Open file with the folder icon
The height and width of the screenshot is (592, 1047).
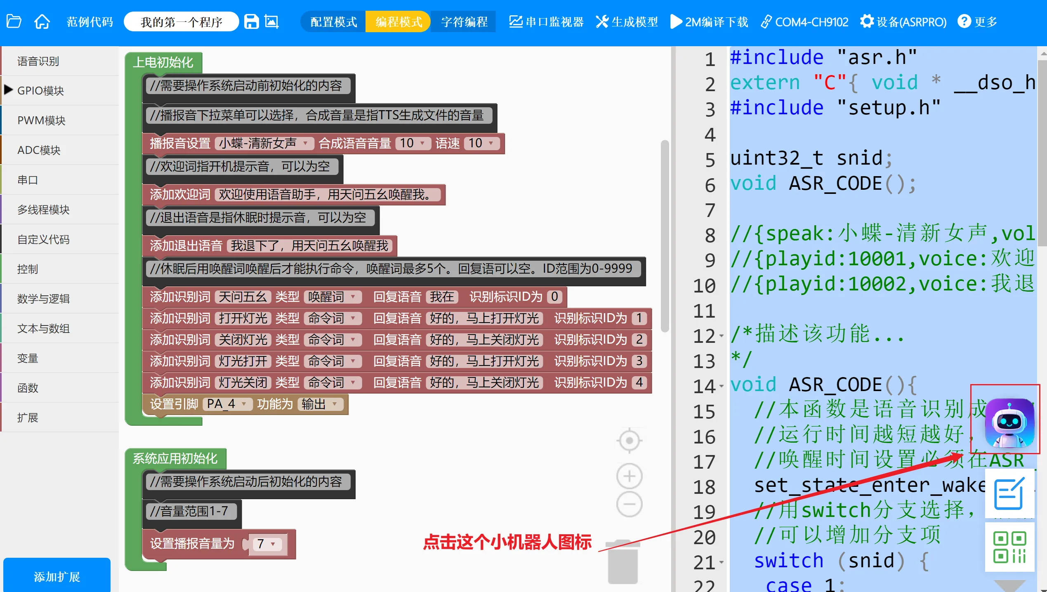click(14, 21)
